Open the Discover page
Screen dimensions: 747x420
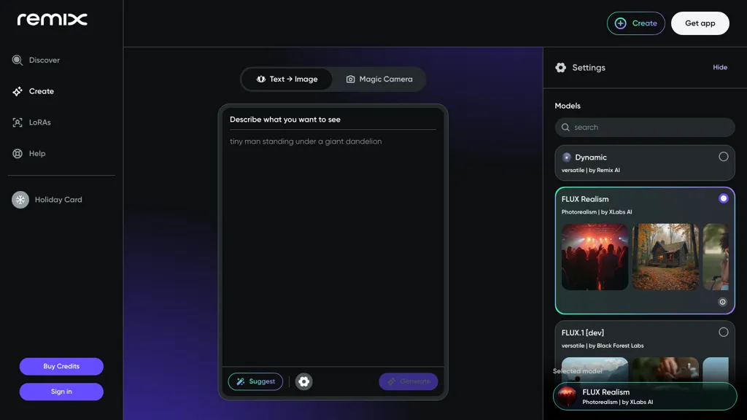(44, 61)
